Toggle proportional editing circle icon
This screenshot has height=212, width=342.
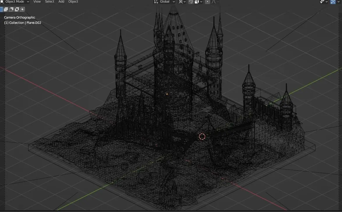[208, 2]
